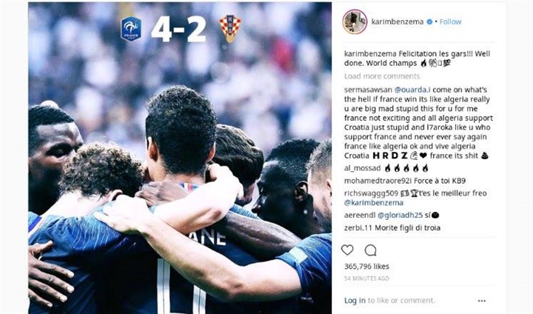Expand with Load more comments

[x=382, y=76]
